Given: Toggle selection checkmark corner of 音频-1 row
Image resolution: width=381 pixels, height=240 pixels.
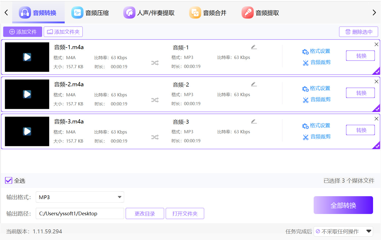Looking at the screenshot, I should [377, 72].
